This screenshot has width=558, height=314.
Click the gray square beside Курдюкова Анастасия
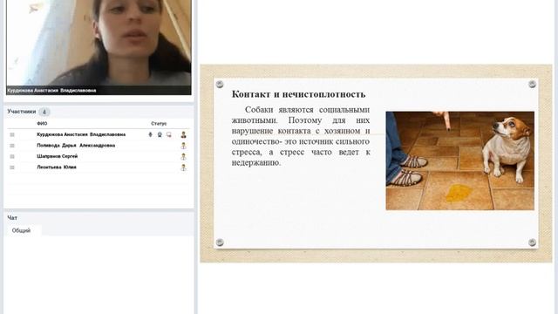[12, 134]
